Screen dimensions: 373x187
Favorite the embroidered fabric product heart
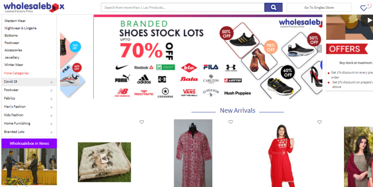point(142,122)
